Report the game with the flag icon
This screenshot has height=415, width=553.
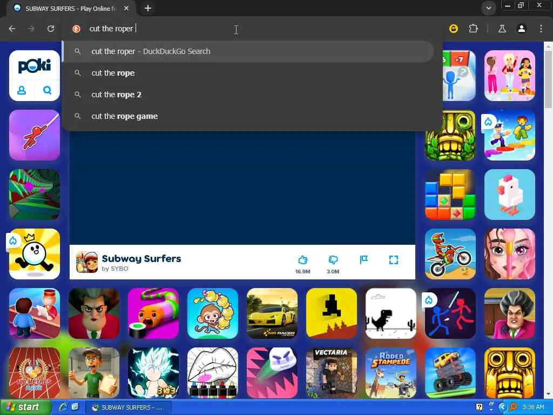tap(363, 260)
